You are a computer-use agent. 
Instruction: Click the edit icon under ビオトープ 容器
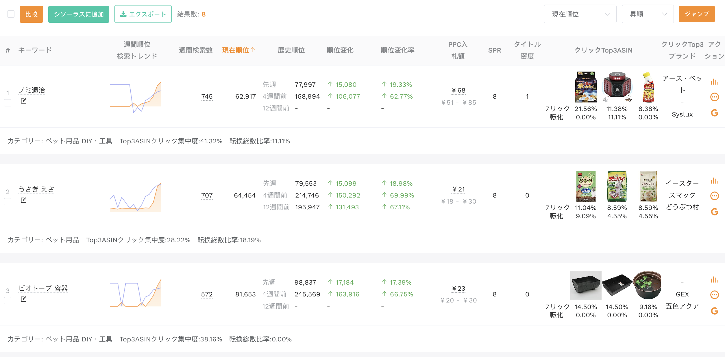point(24,299)
